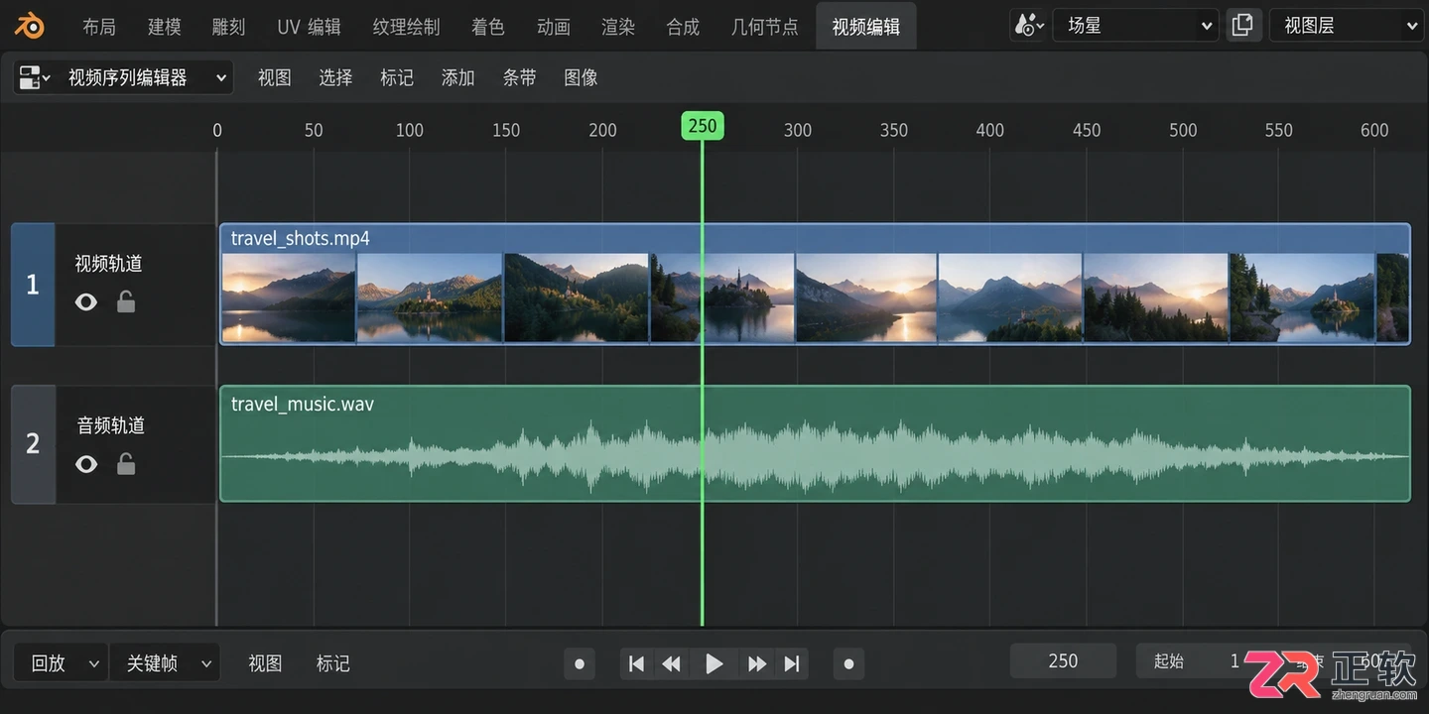
Task: Switch to the 合成 workspace tab
Action: (x=683, y=27)
